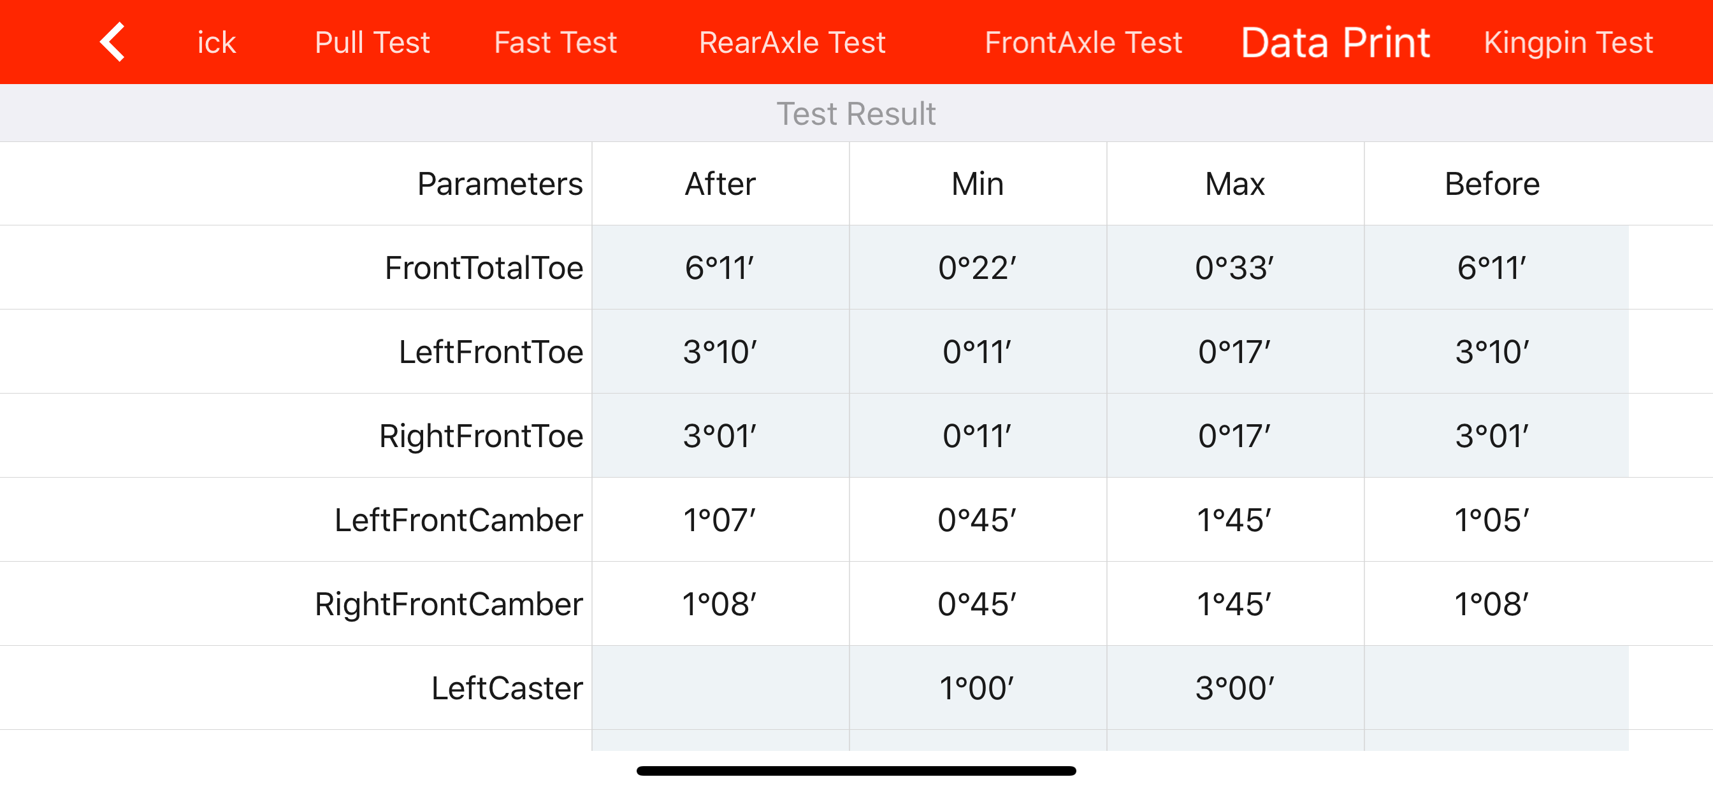Viewport: 1713px width, 791px height.
Task: Select the LeftCaster row label
Action: pos(507,687)
